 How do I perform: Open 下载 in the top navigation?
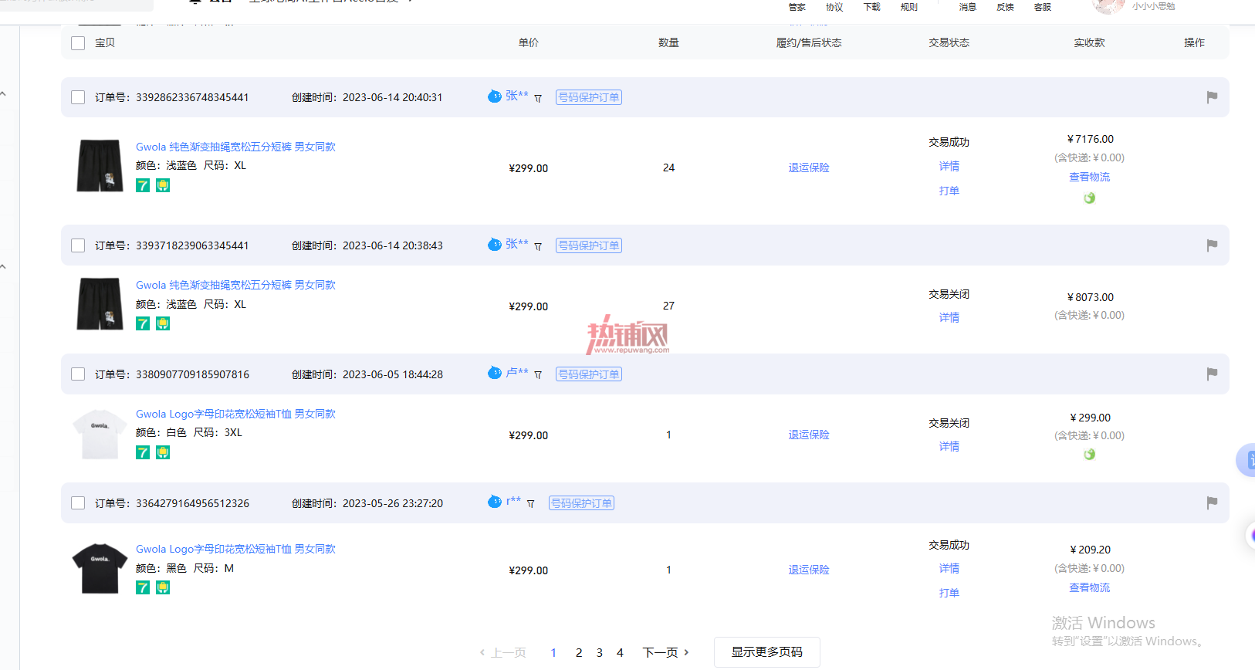(871, 7)
